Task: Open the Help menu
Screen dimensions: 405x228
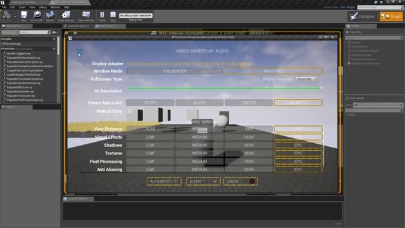Action: coord(66,7)
